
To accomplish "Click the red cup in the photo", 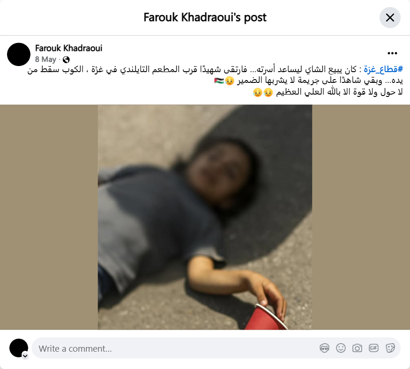I will coord(264,317).
